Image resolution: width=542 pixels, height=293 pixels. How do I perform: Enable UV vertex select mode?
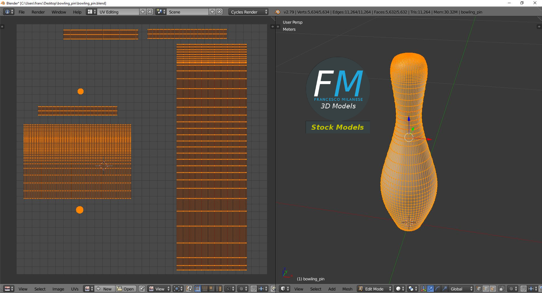197,289
